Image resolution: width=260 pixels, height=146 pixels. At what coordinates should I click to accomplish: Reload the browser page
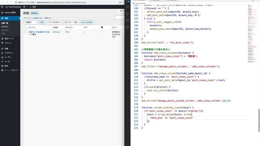[11, 2]
